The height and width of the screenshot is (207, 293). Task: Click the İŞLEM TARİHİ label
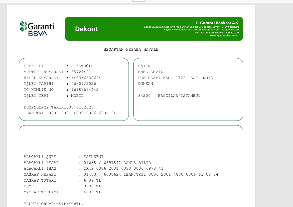(x=39, y=84)
